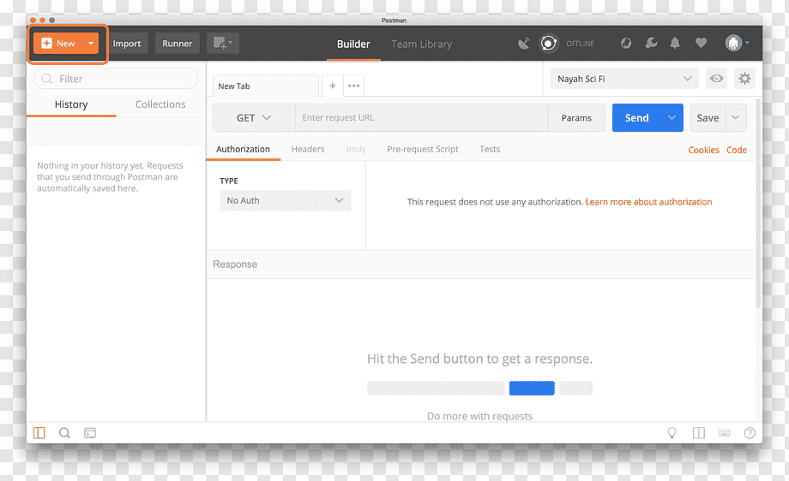This screenshot has height=481, width=789.
Task: Click the blue Send button
Action: (636, 118)
